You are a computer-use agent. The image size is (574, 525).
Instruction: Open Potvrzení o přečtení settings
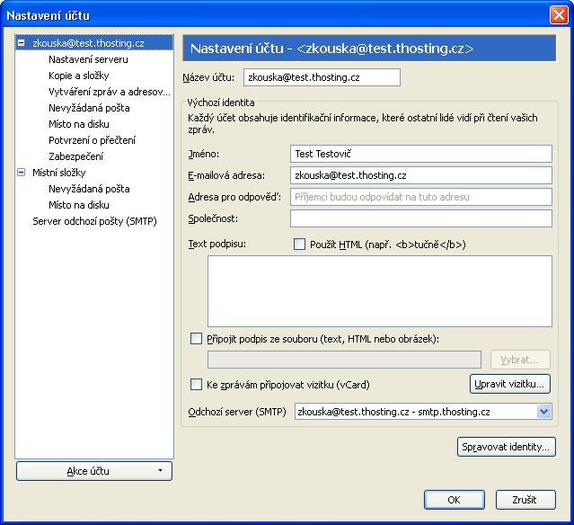(x=92, y=140)
